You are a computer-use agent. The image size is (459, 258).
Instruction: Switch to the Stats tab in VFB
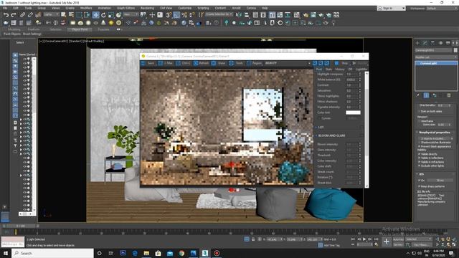[x=328, y=70]
